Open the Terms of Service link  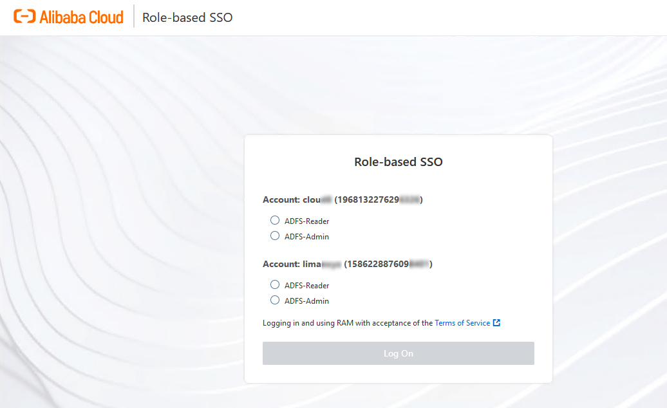462,323
